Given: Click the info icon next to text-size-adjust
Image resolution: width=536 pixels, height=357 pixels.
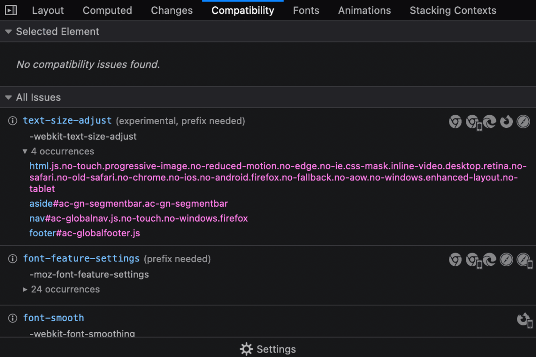Looking at the screenshot, I should point(12,121).
